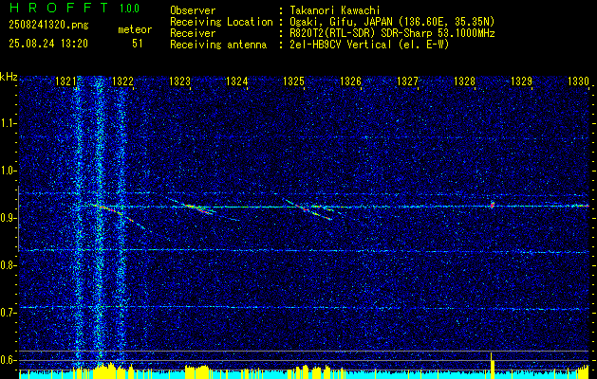The image size is (597, 379).
Task: Click the tall yellow power spike near 1328
Action: pos(492,366)
